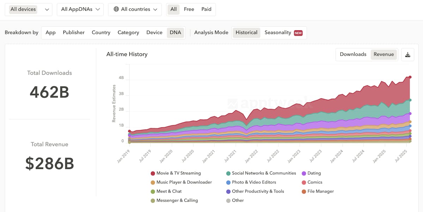Viewport: 423px width, 212px height.
Task: Click the NEW badge beside Seasonality
Action: tap(298, 33)
